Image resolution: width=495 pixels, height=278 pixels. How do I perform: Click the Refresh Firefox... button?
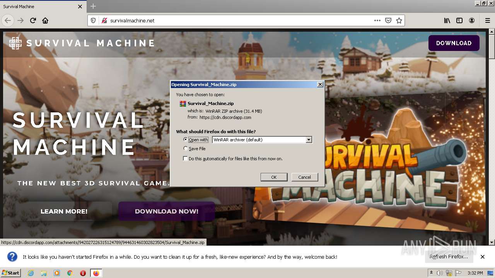click(x=449, y=257)
